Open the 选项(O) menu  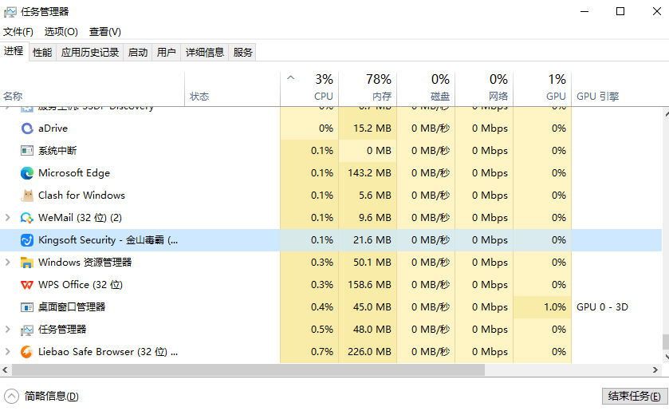click(61, 32)
